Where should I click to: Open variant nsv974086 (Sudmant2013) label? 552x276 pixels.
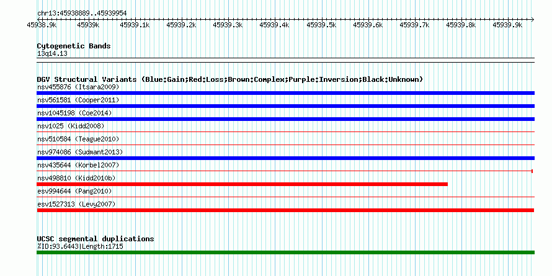coord(80,152)
